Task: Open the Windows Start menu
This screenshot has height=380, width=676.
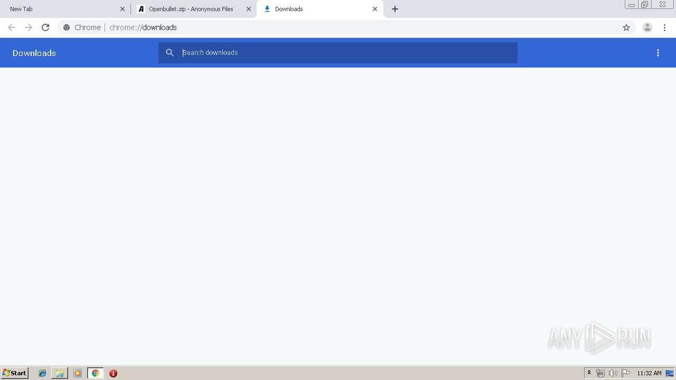Action: 15,373
